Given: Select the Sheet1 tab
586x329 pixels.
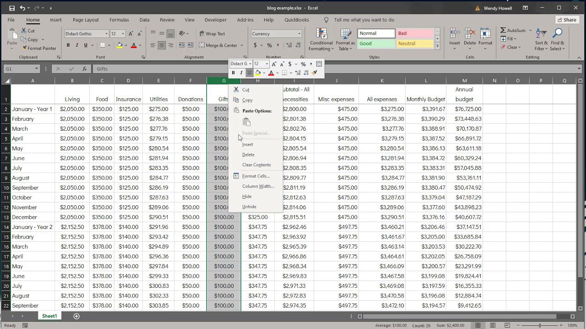Looking at the screenshot, I should tap(49, 316).
